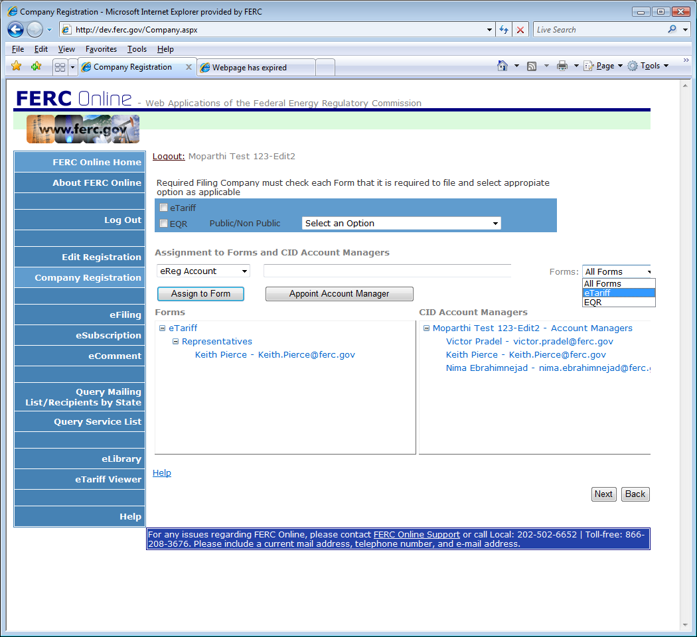Select All Forms in dropdown list

619,283
